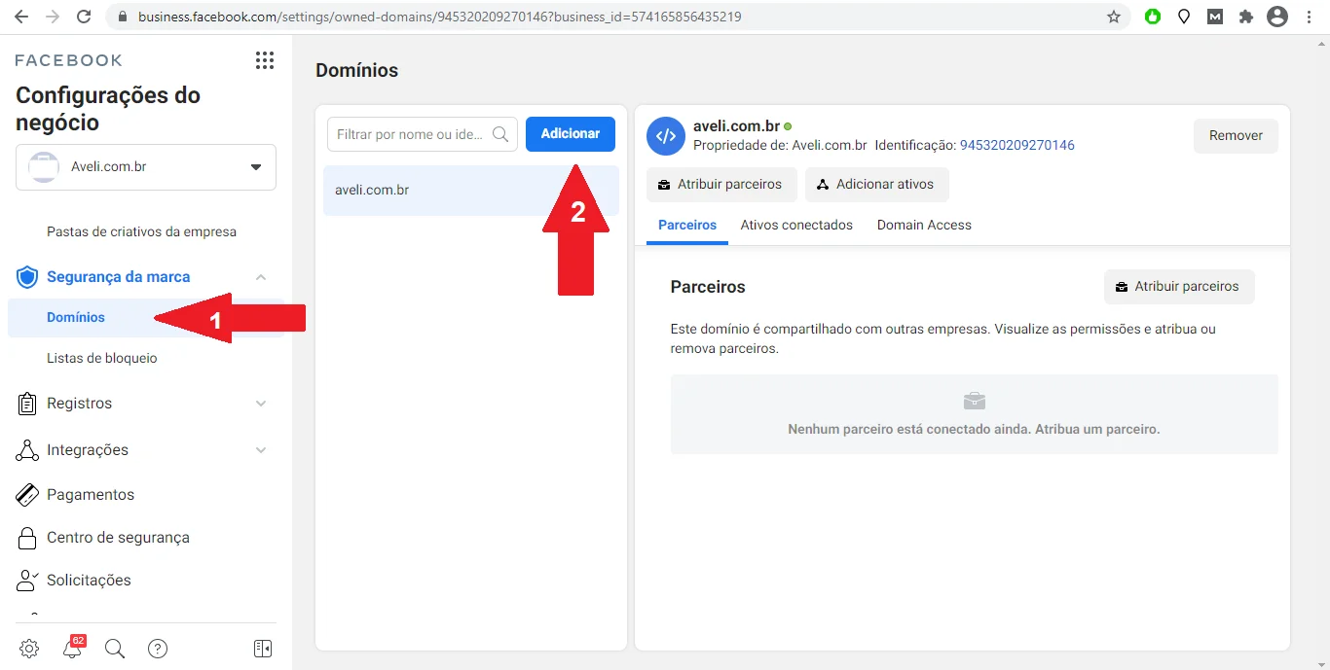1330x670 pixels.
Task: Click Atribuir parceiros in Parceiros section
Action: pyautogui.click(x=1179, y=287)
